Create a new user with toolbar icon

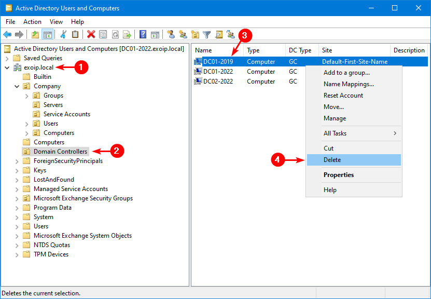(x=171, y=35)
